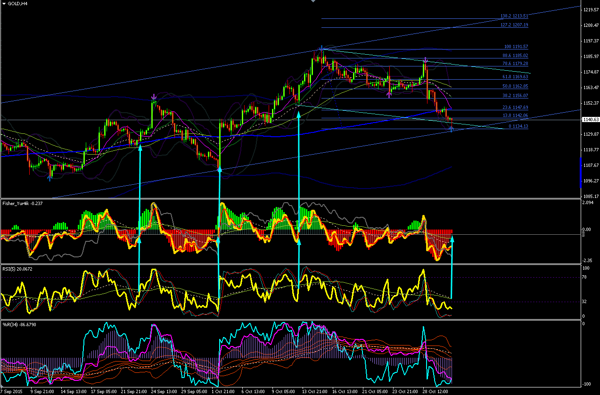Select the 23.6 1147.69 Fibonacci level
The image size is (600, 395).
(514, 107)
